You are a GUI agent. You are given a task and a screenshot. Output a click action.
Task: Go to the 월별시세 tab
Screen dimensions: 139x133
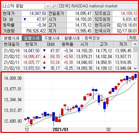coord(72,38)
